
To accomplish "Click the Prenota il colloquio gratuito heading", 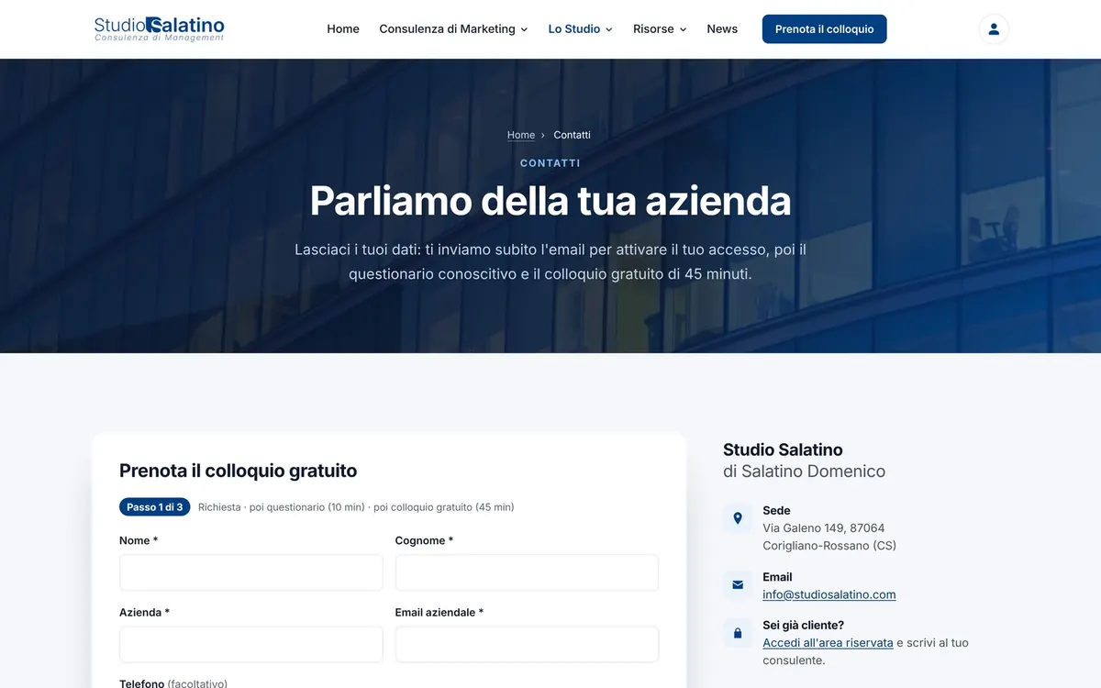I will (x=239, y=471).
